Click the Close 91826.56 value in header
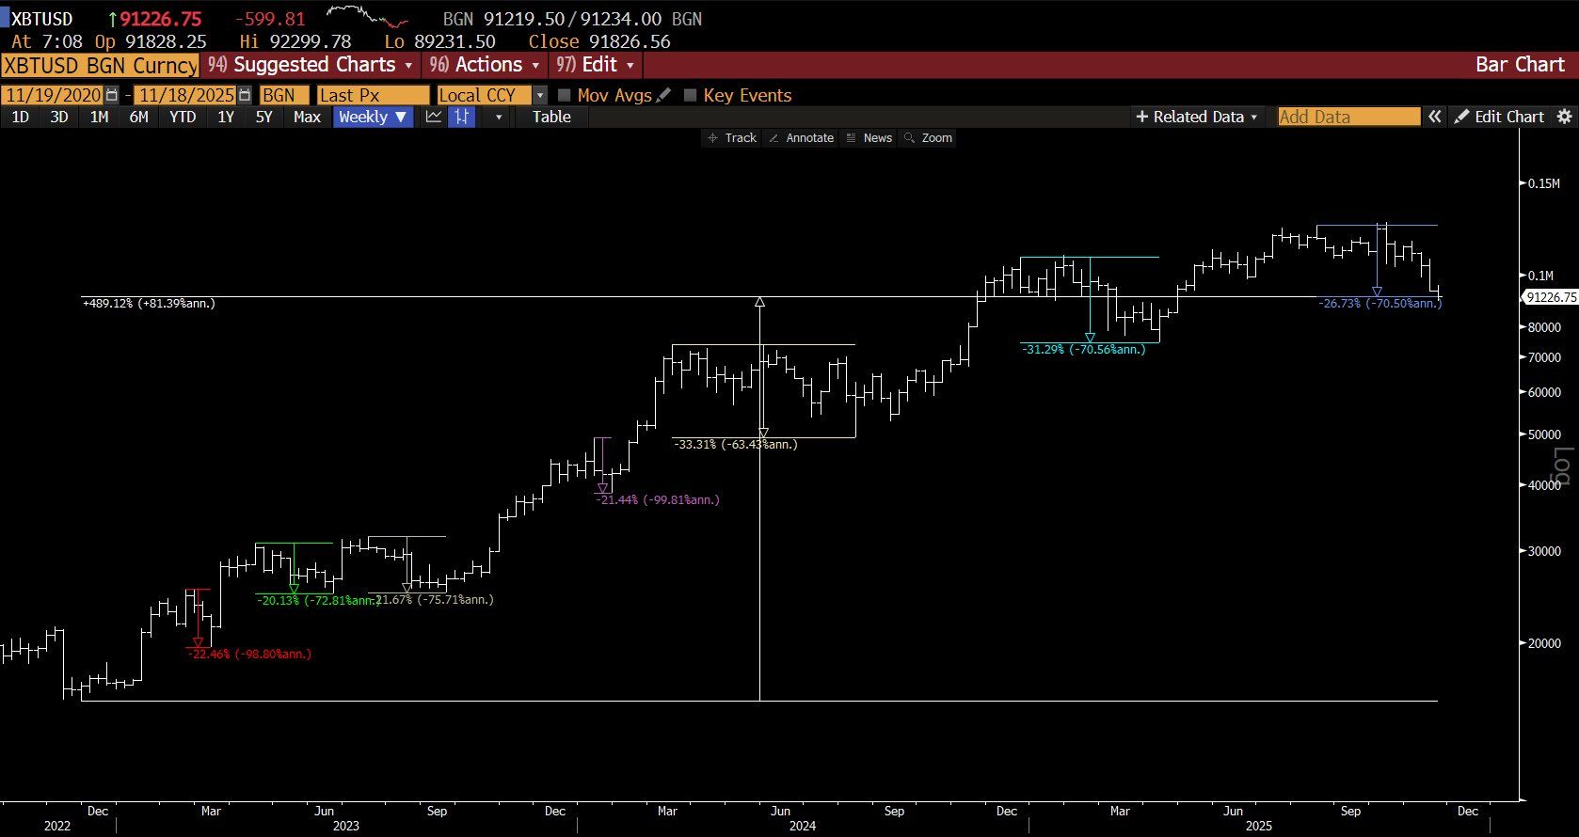Screen dimensions: 1579x837 click(x=599, y=41)
